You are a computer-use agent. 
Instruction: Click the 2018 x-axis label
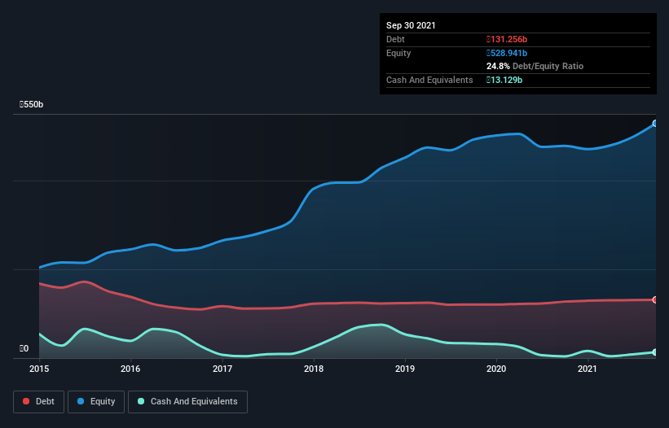[314, 369]
